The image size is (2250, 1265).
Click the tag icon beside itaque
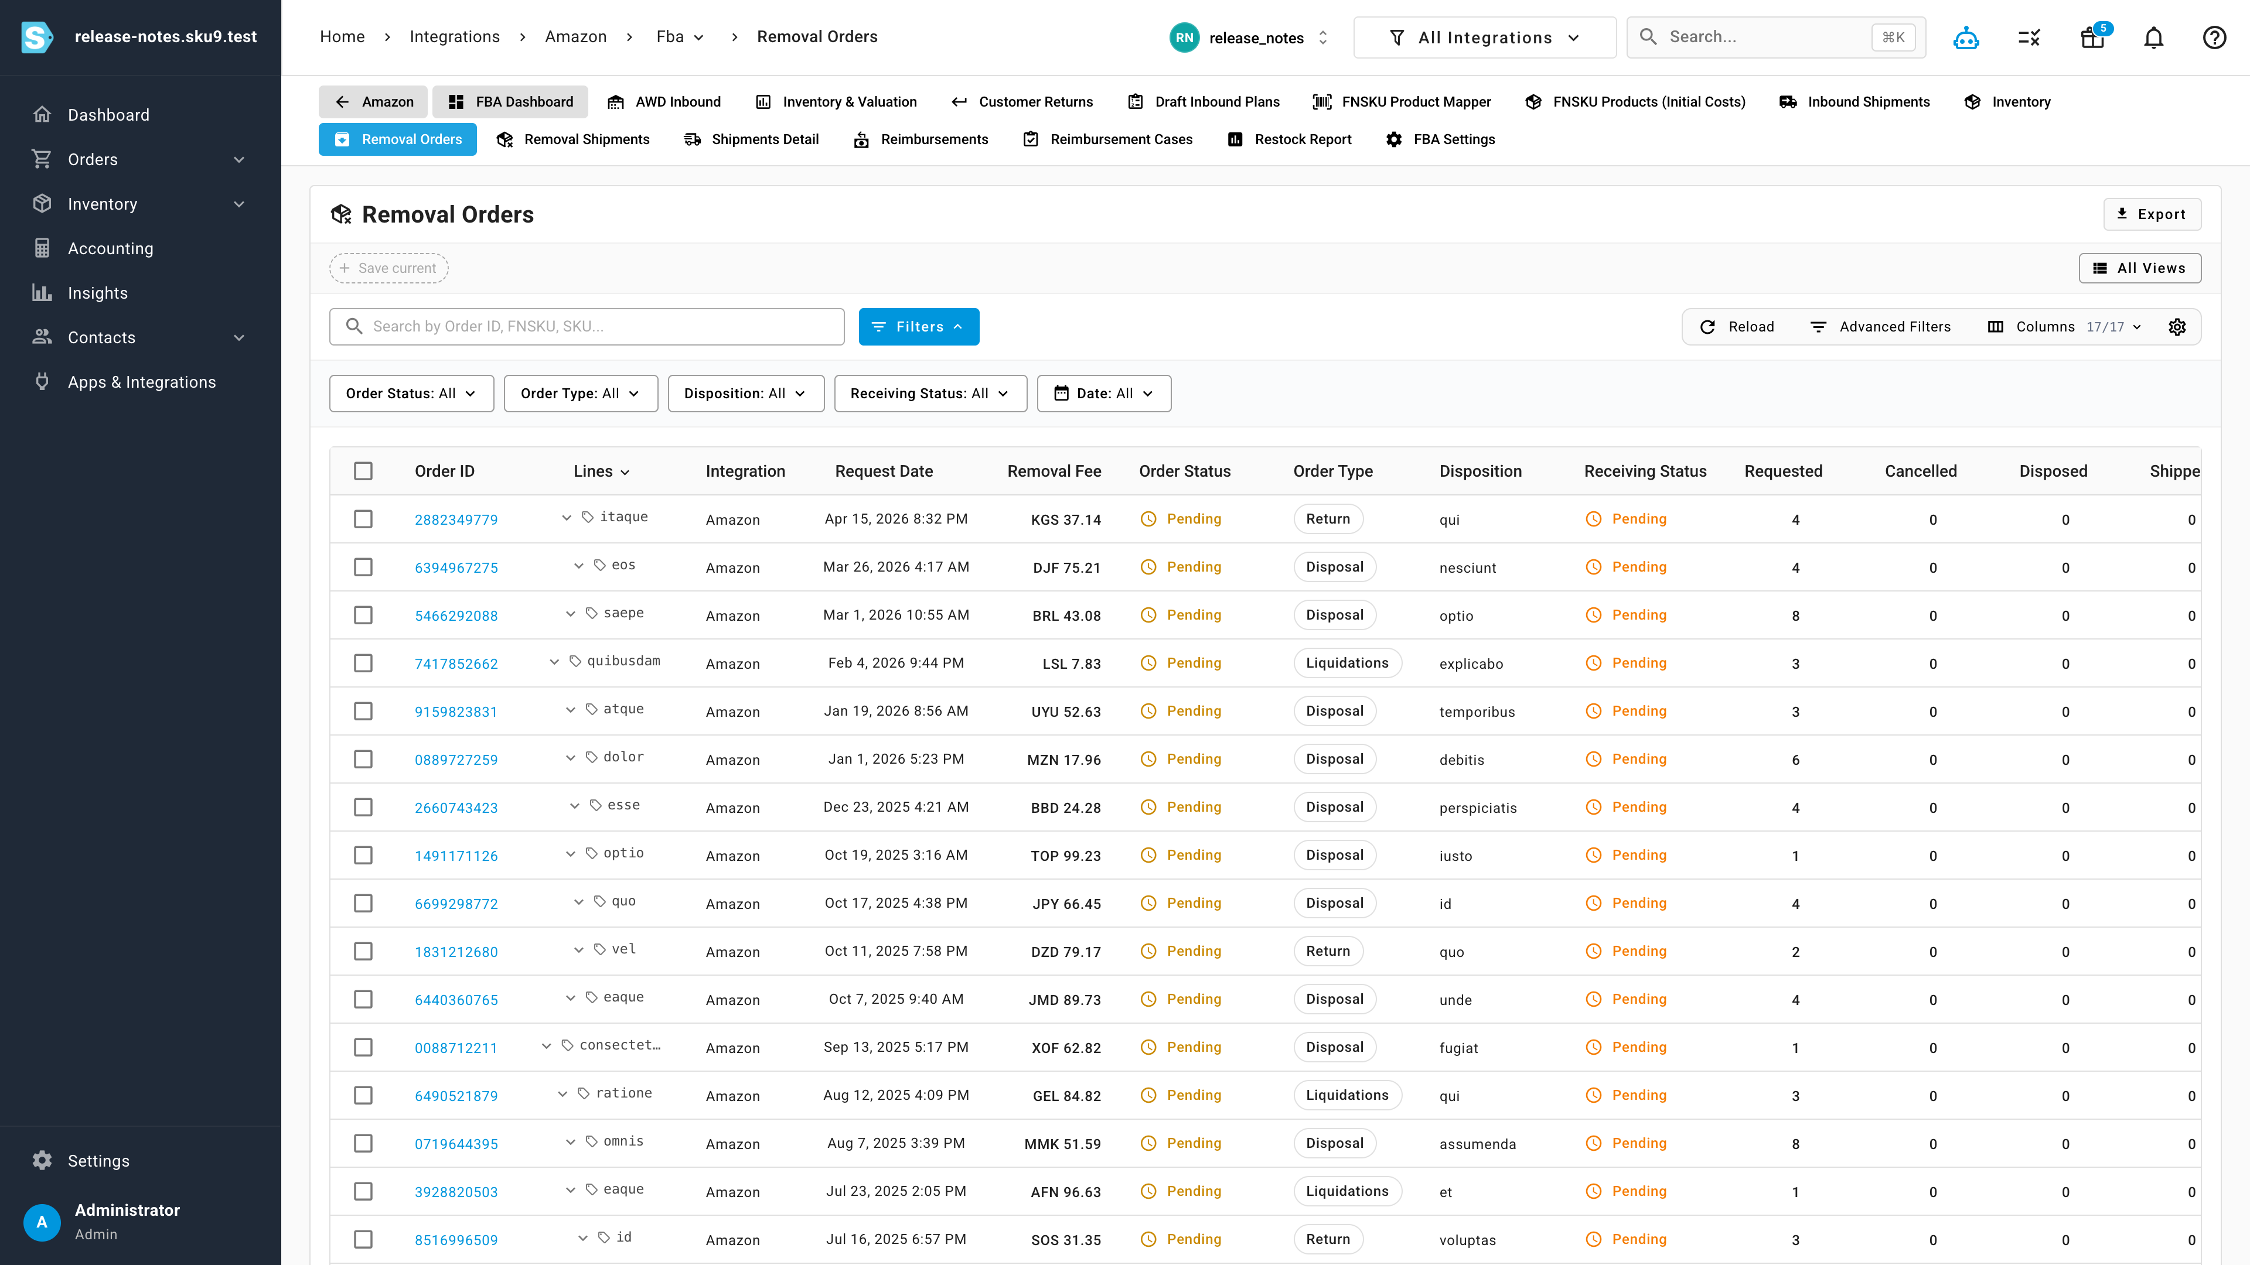[588, 517]
